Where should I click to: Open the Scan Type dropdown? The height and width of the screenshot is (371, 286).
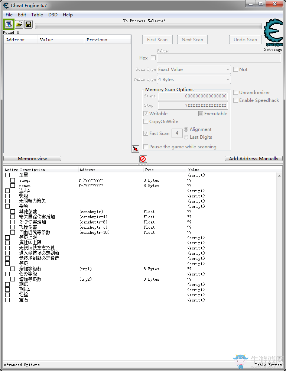point(194,69)
